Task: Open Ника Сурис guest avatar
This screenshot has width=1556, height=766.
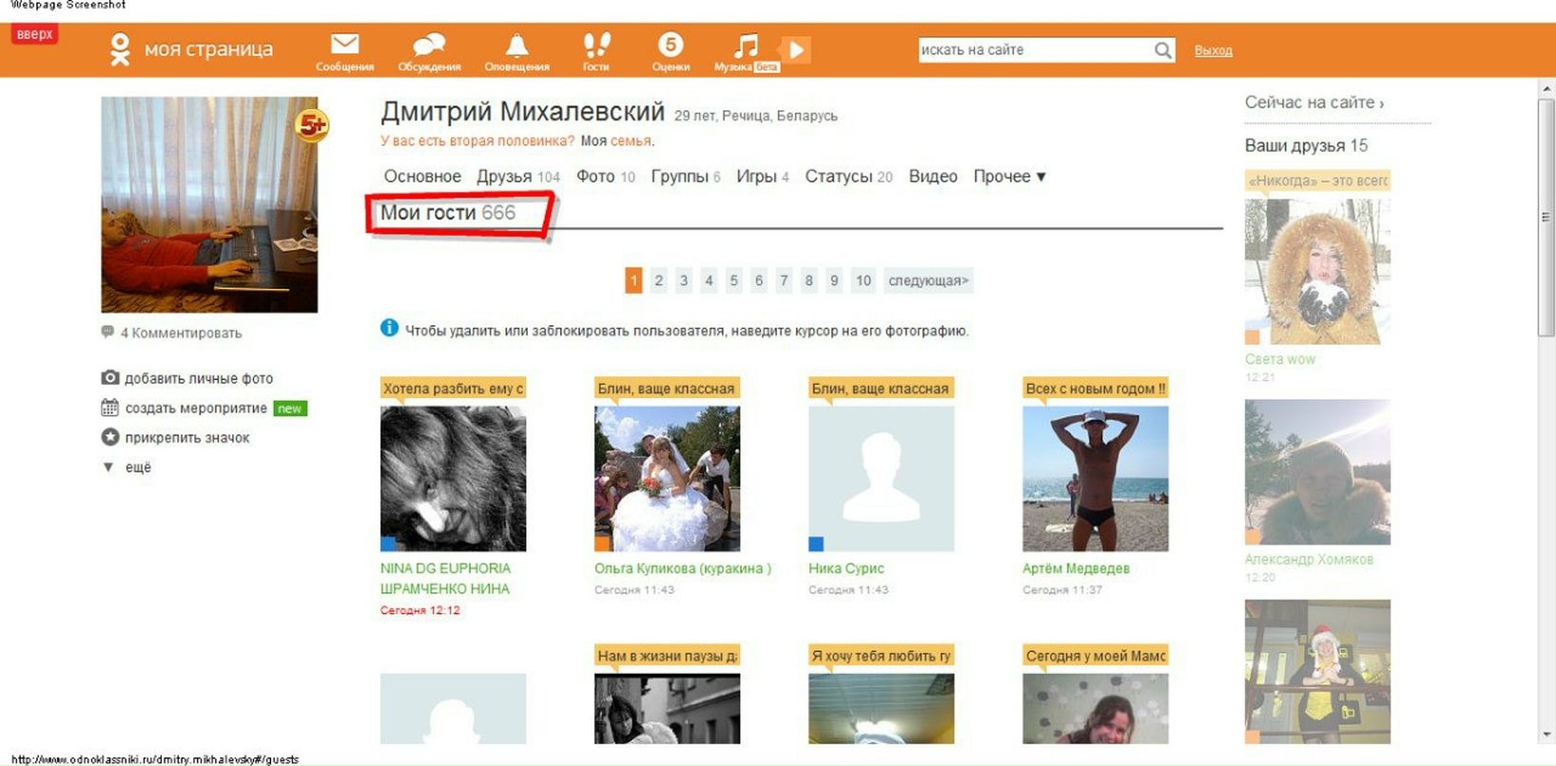Action: click(x=881, y=479)
